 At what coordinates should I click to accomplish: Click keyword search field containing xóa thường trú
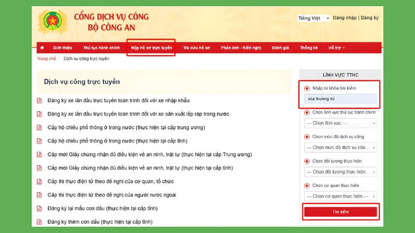340,99
